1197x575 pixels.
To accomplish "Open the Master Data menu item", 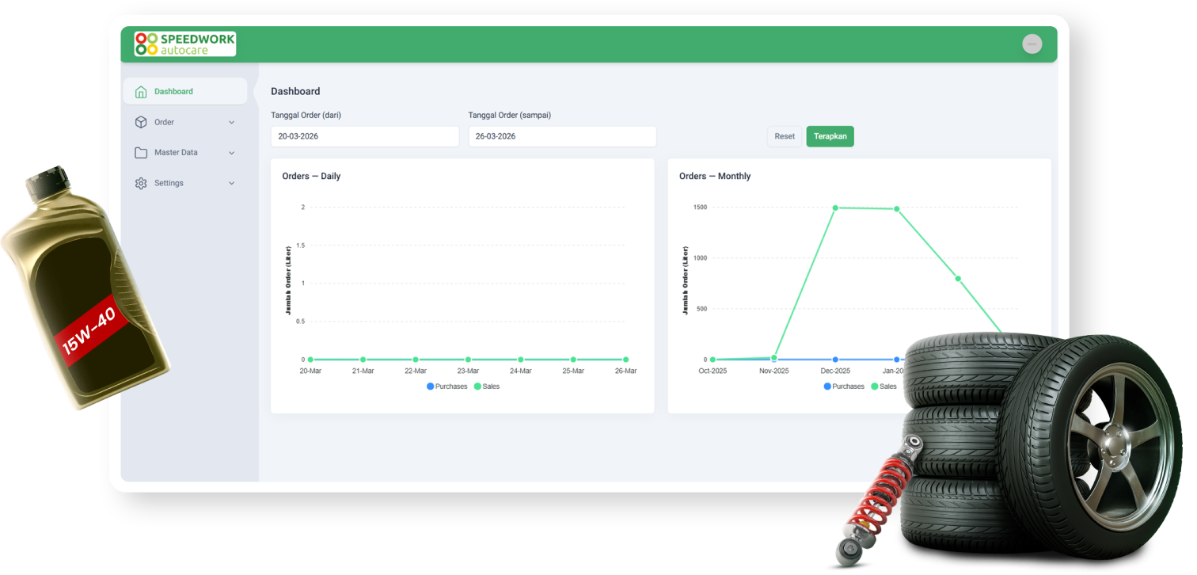I will pos(176,153).
